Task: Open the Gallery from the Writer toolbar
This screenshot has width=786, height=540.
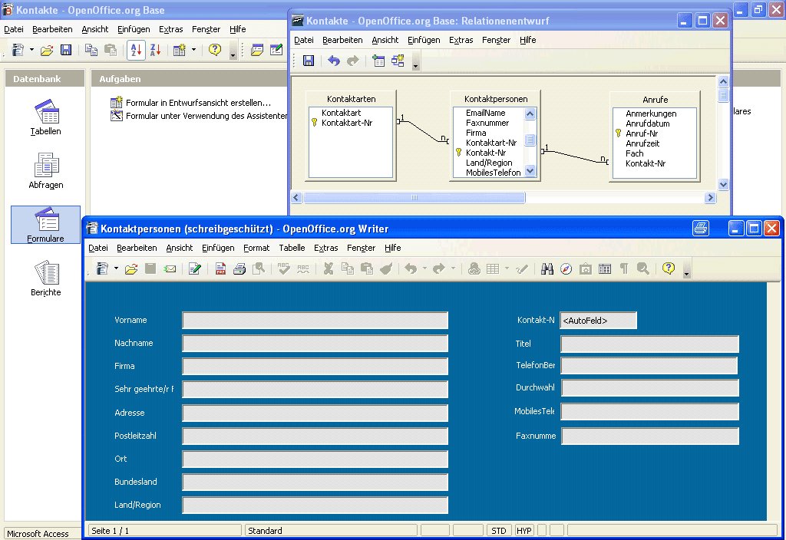Action: tap(586, 269)
